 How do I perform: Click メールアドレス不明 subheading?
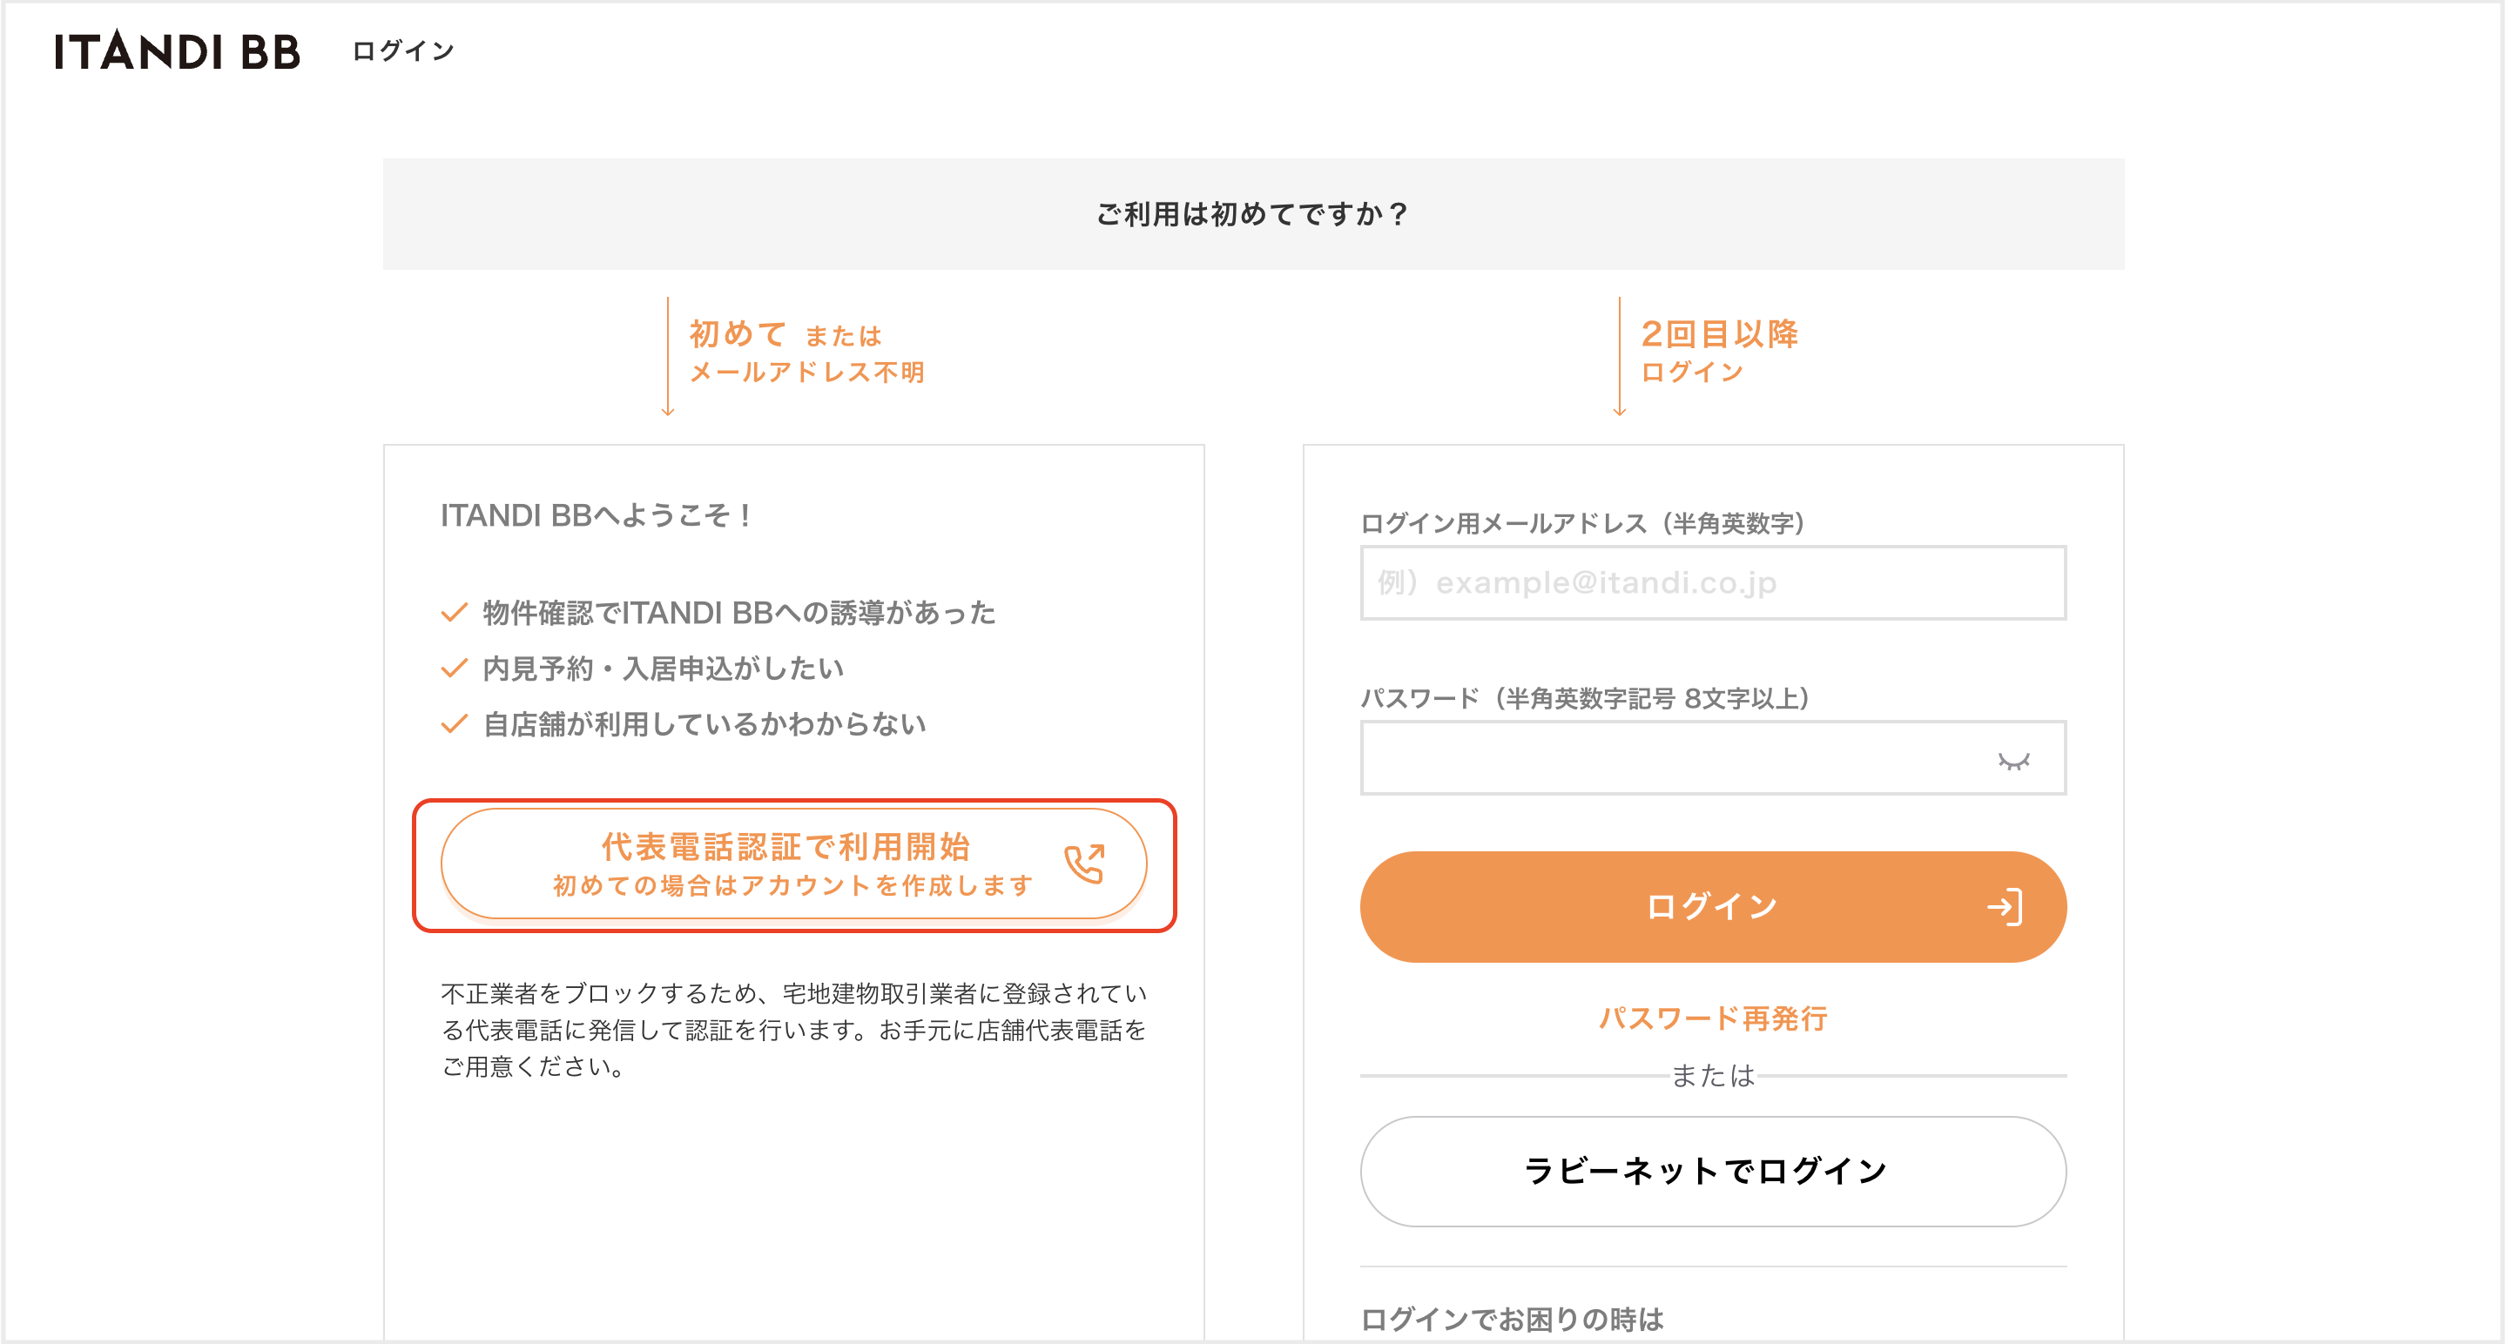[807, 373]
